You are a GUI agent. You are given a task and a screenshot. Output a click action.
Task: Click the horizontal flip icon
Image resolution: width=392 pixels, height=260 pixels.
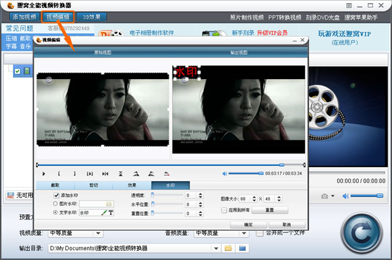[x=105, y=174]
